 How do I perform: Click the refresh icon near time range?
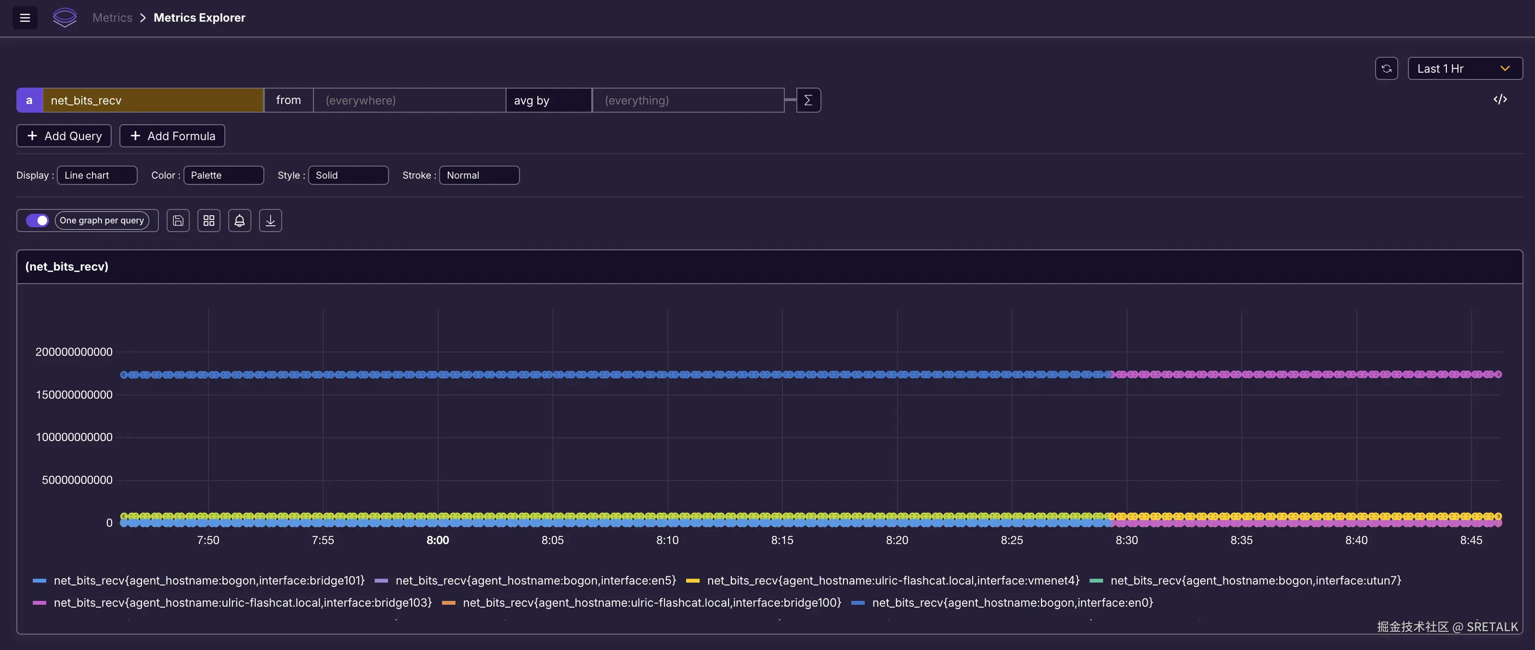click(1386, 68)
